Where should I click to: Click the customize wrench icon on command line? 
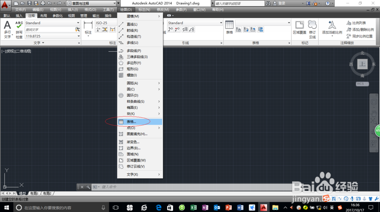tap(88, 187)
